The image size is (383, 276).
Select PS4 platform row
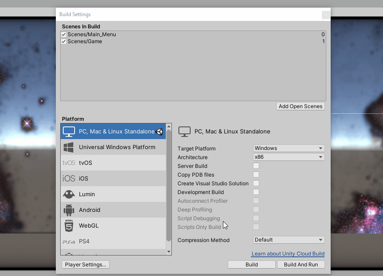113,241
